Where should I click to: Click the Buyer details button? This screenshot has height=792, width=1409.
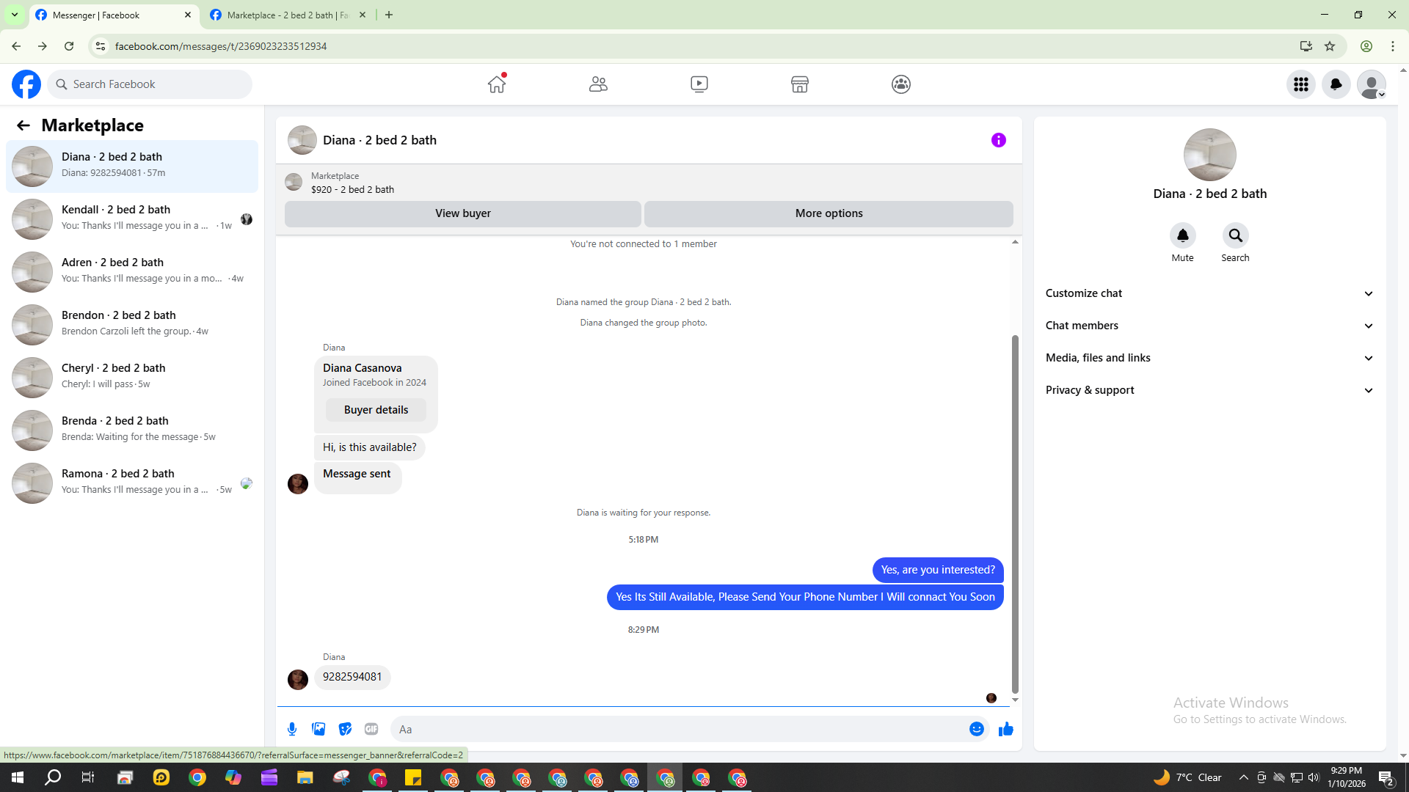pyautogui.click(x=376, y=410)
